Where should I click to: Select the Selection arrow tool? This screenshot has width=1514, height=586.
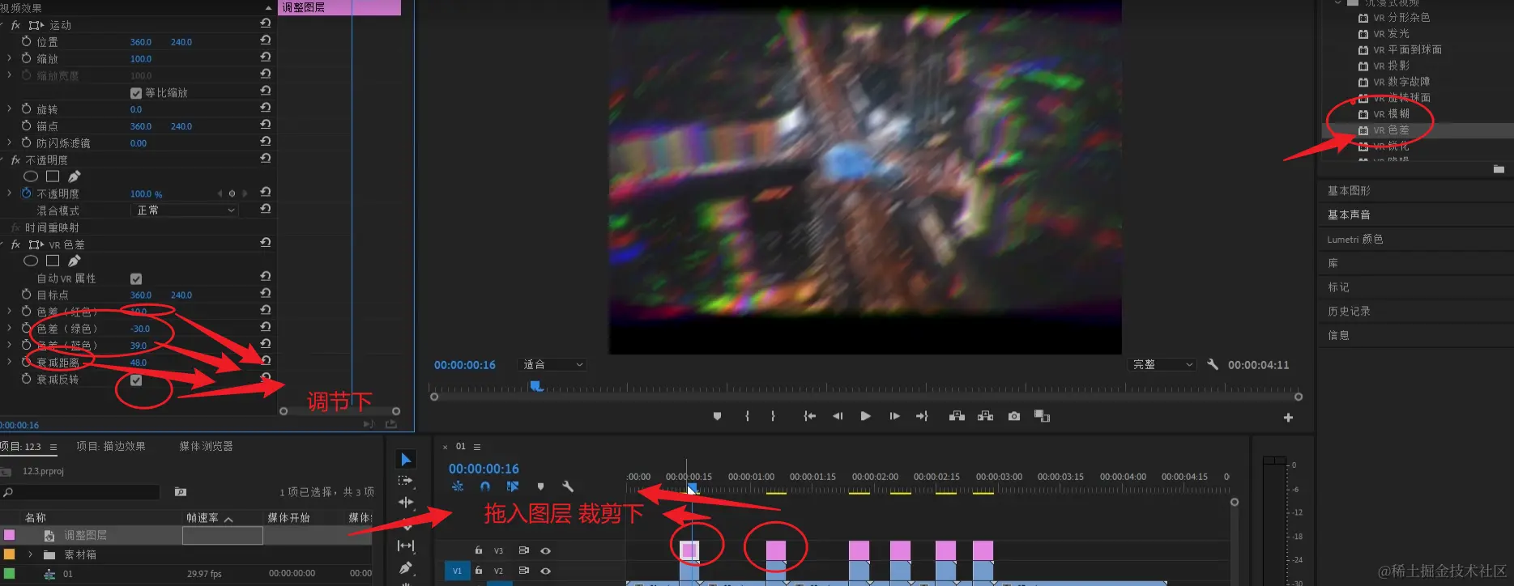click(x=407, y=460)
